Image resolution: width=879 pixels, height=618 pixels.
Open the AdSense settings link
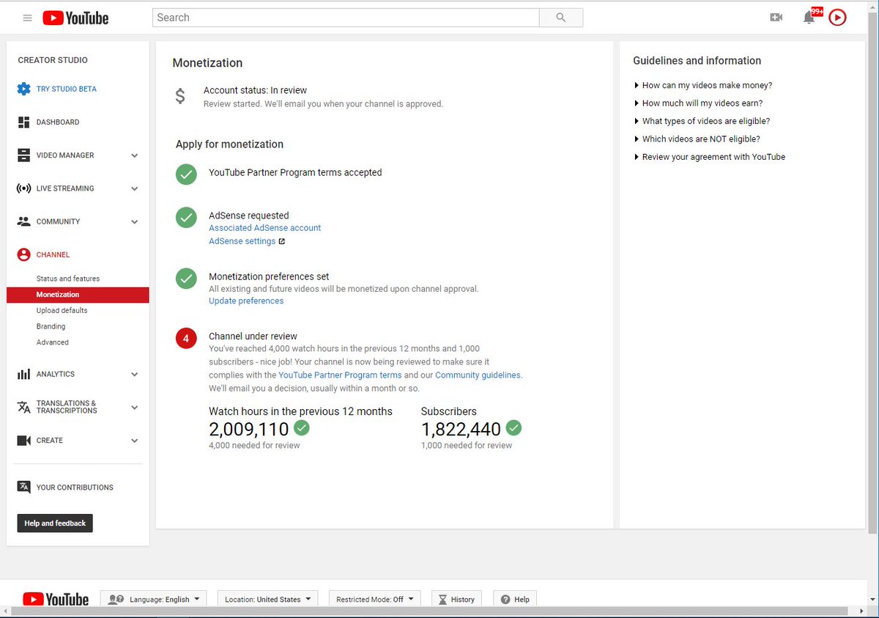(x=242, y=241)
